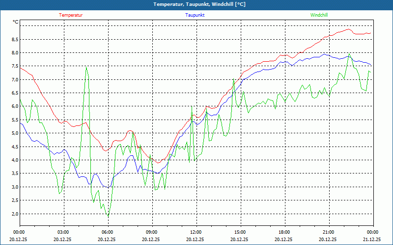Image resolution: width=393 pixels, height=245 pixels.
Task: Click the 5,0 y-axis value
Action: pos(15,133)
